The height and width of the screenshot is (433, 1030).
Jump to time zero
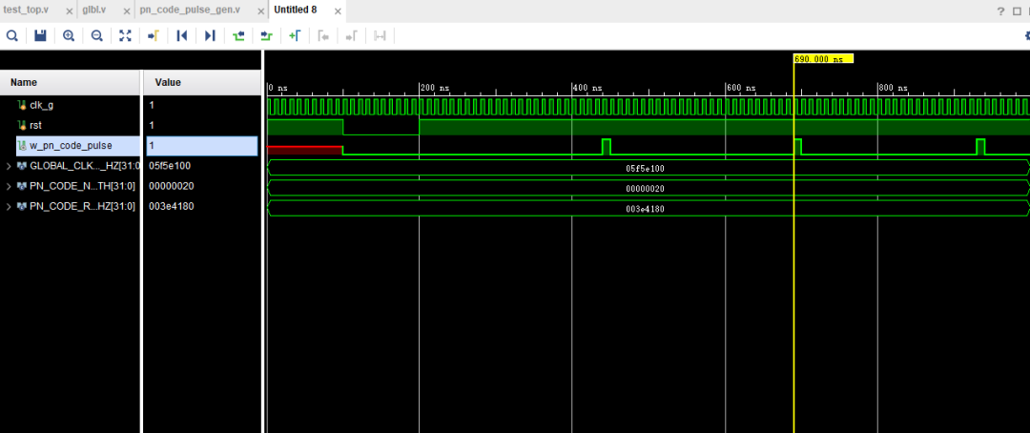tap(182, 35)
